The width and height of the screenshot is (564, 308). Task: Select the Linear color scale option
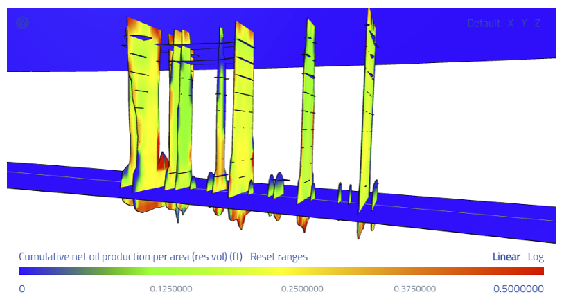click(x=506, y=257)
